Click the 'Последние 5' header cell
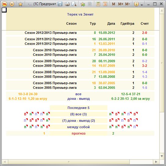This screenshot has height=166, width=166. pos(78,108)
